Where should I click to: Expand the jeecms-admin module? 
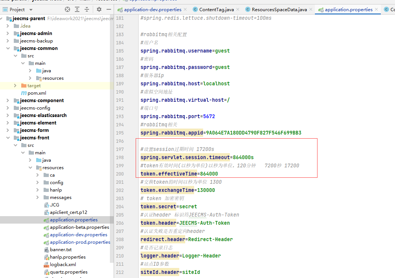pos(8,33)
